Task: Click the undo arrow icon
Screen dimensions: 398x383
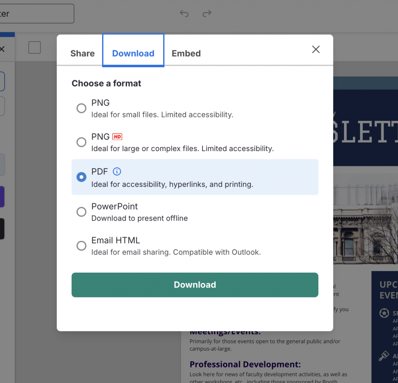Action: (x=184, y=14)
